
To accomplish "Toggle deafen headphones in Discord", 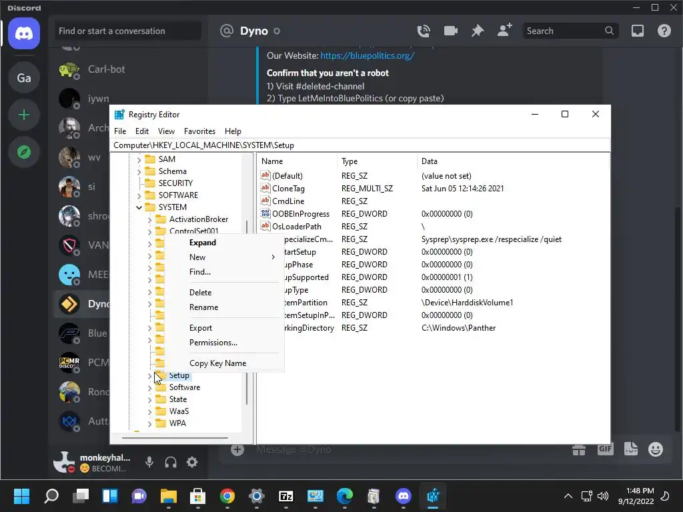I will 171,462.
